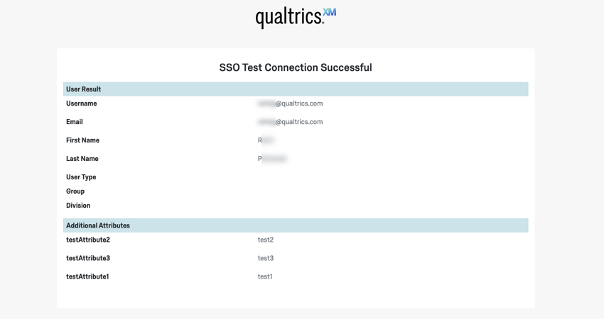Click the Last Name label
Image resolution: width=604 pixels, height=319 pixels.
(82, 159)
